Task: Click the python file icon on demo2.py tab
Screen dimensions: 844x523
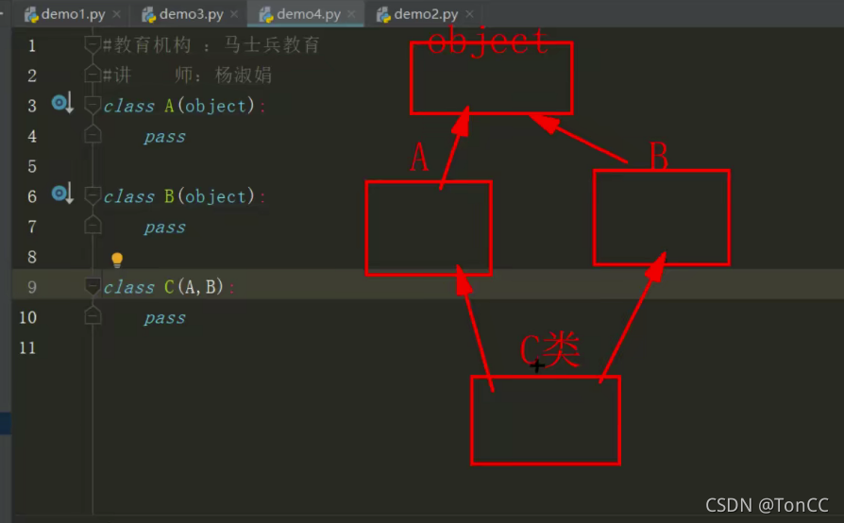Action: [x=383, y=14]
